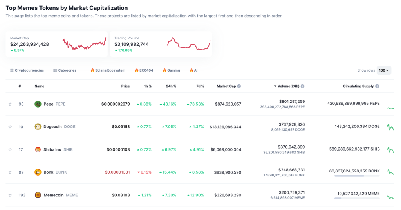Viewport: 401px width, 210px height.
Task: Click the Dogecoin logo icon
Action: 38,127
